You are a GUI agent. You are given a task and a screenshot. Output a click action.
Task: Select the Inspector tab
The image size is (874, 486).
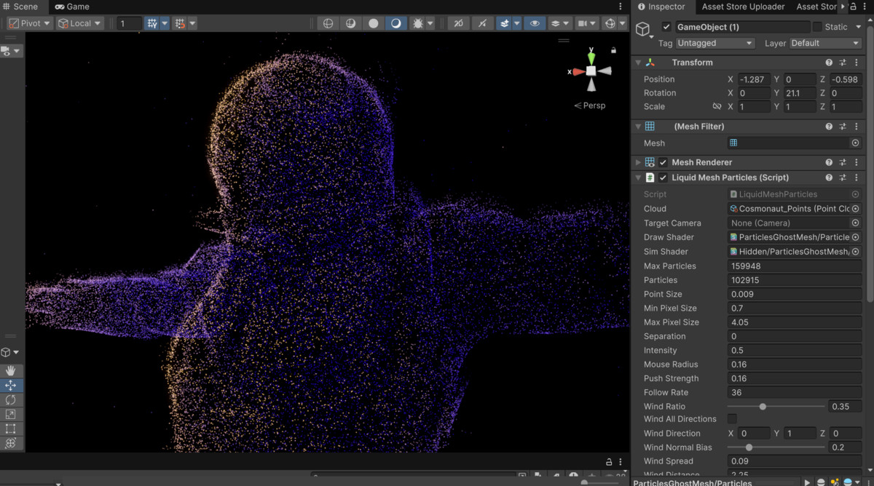point(662,7)
